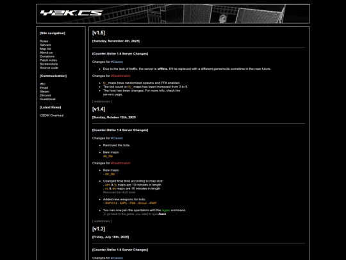Click the Y2K.CS site logo banner
The height and width of the screenshot is (260, 346).
[x=173, y=13]
